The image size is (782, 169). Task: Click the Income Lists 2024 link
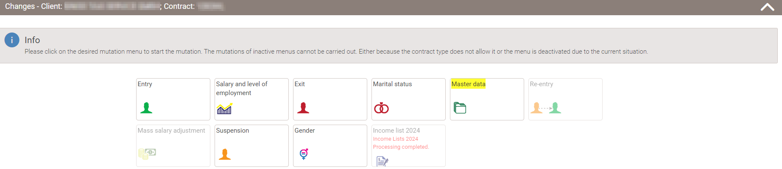(395, 139)
